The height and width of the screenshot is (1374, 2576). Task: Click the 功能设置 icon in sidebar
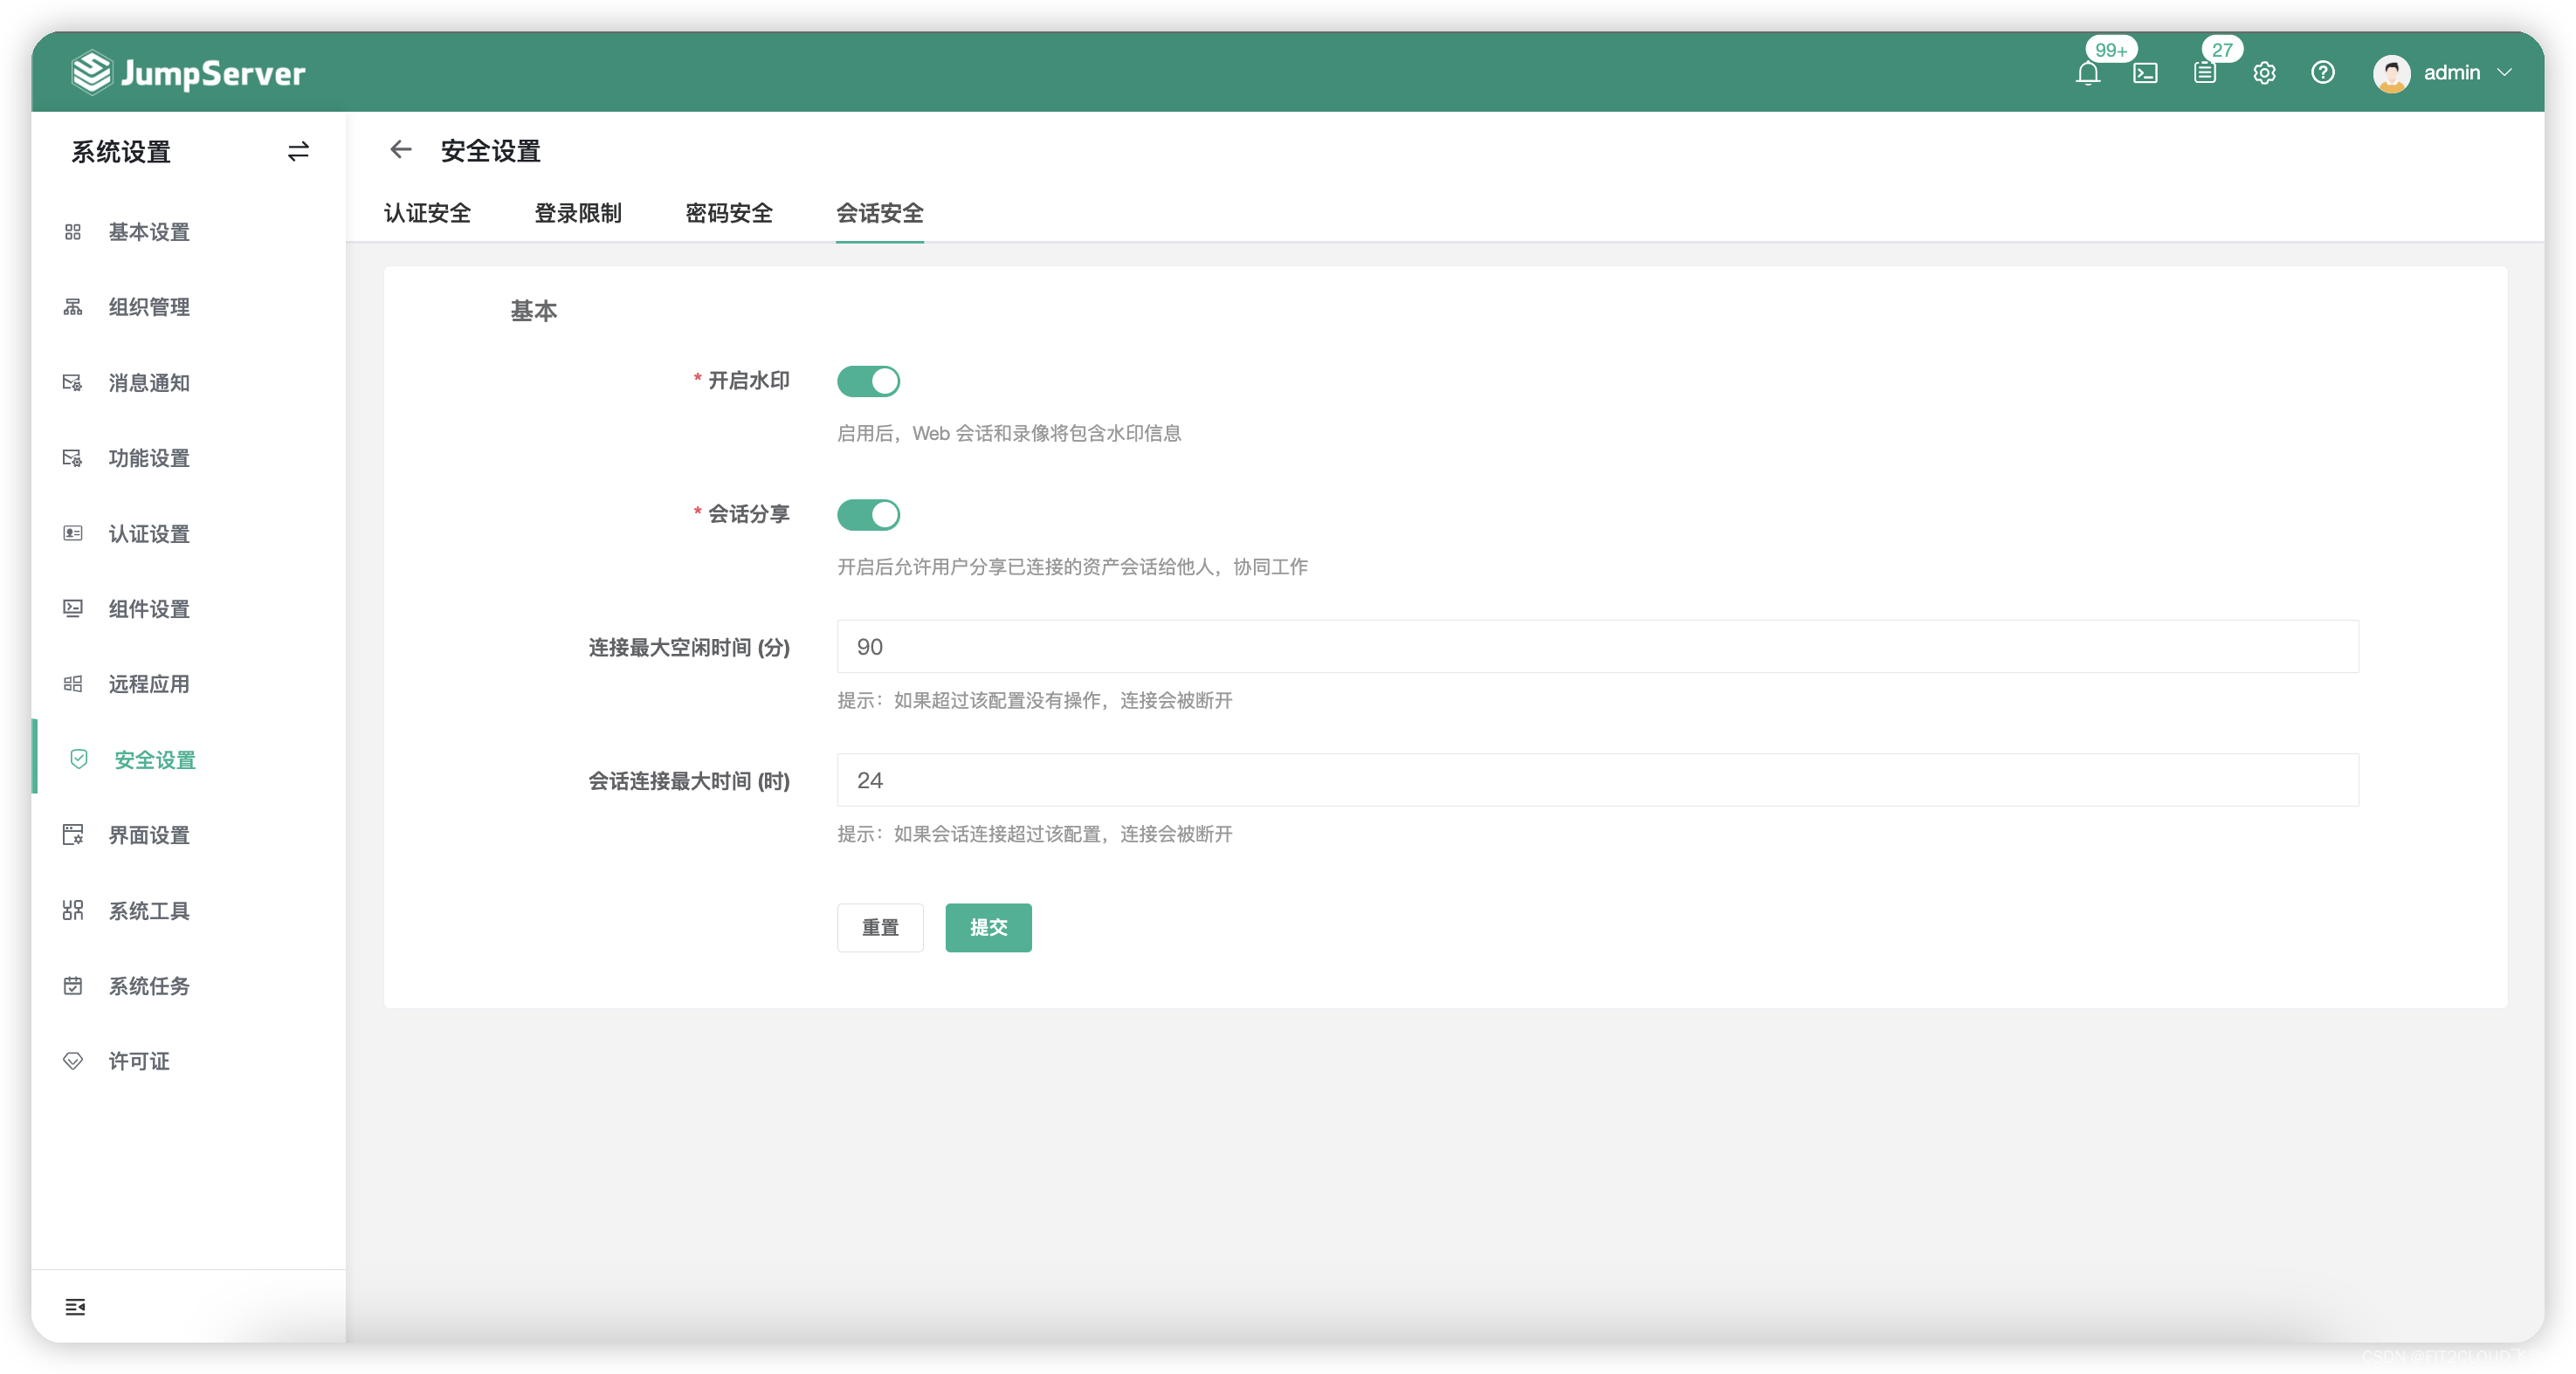73,458
